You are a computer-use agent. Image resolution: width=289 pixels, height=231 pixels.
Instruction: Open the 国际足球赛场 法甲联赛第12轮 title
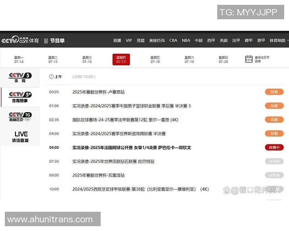[125, 120]
